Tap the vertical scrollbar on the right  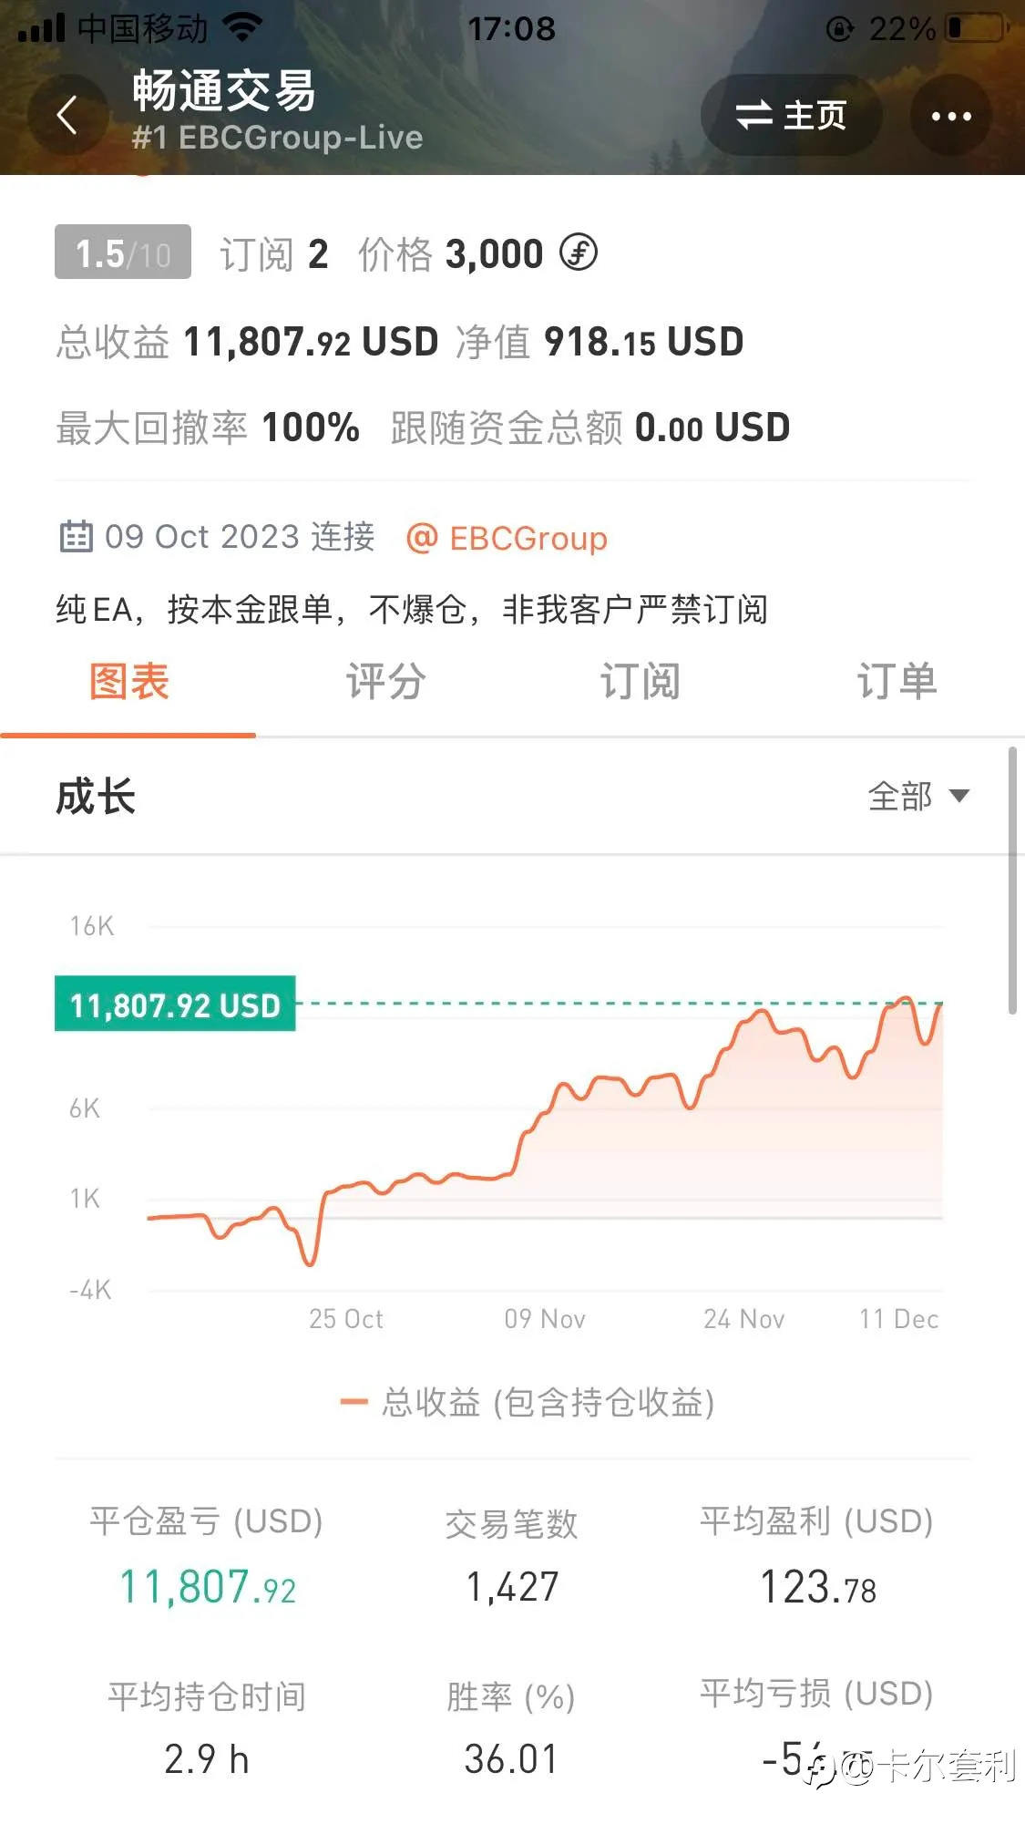(1011, 881)
